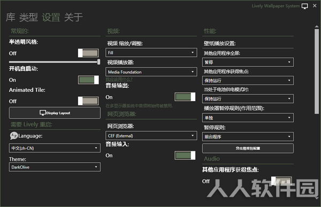The height and width of the screenshot is (207, 321).
Task: Click the 需要 Lively 重启: heading
Action: tap(32, 125)
